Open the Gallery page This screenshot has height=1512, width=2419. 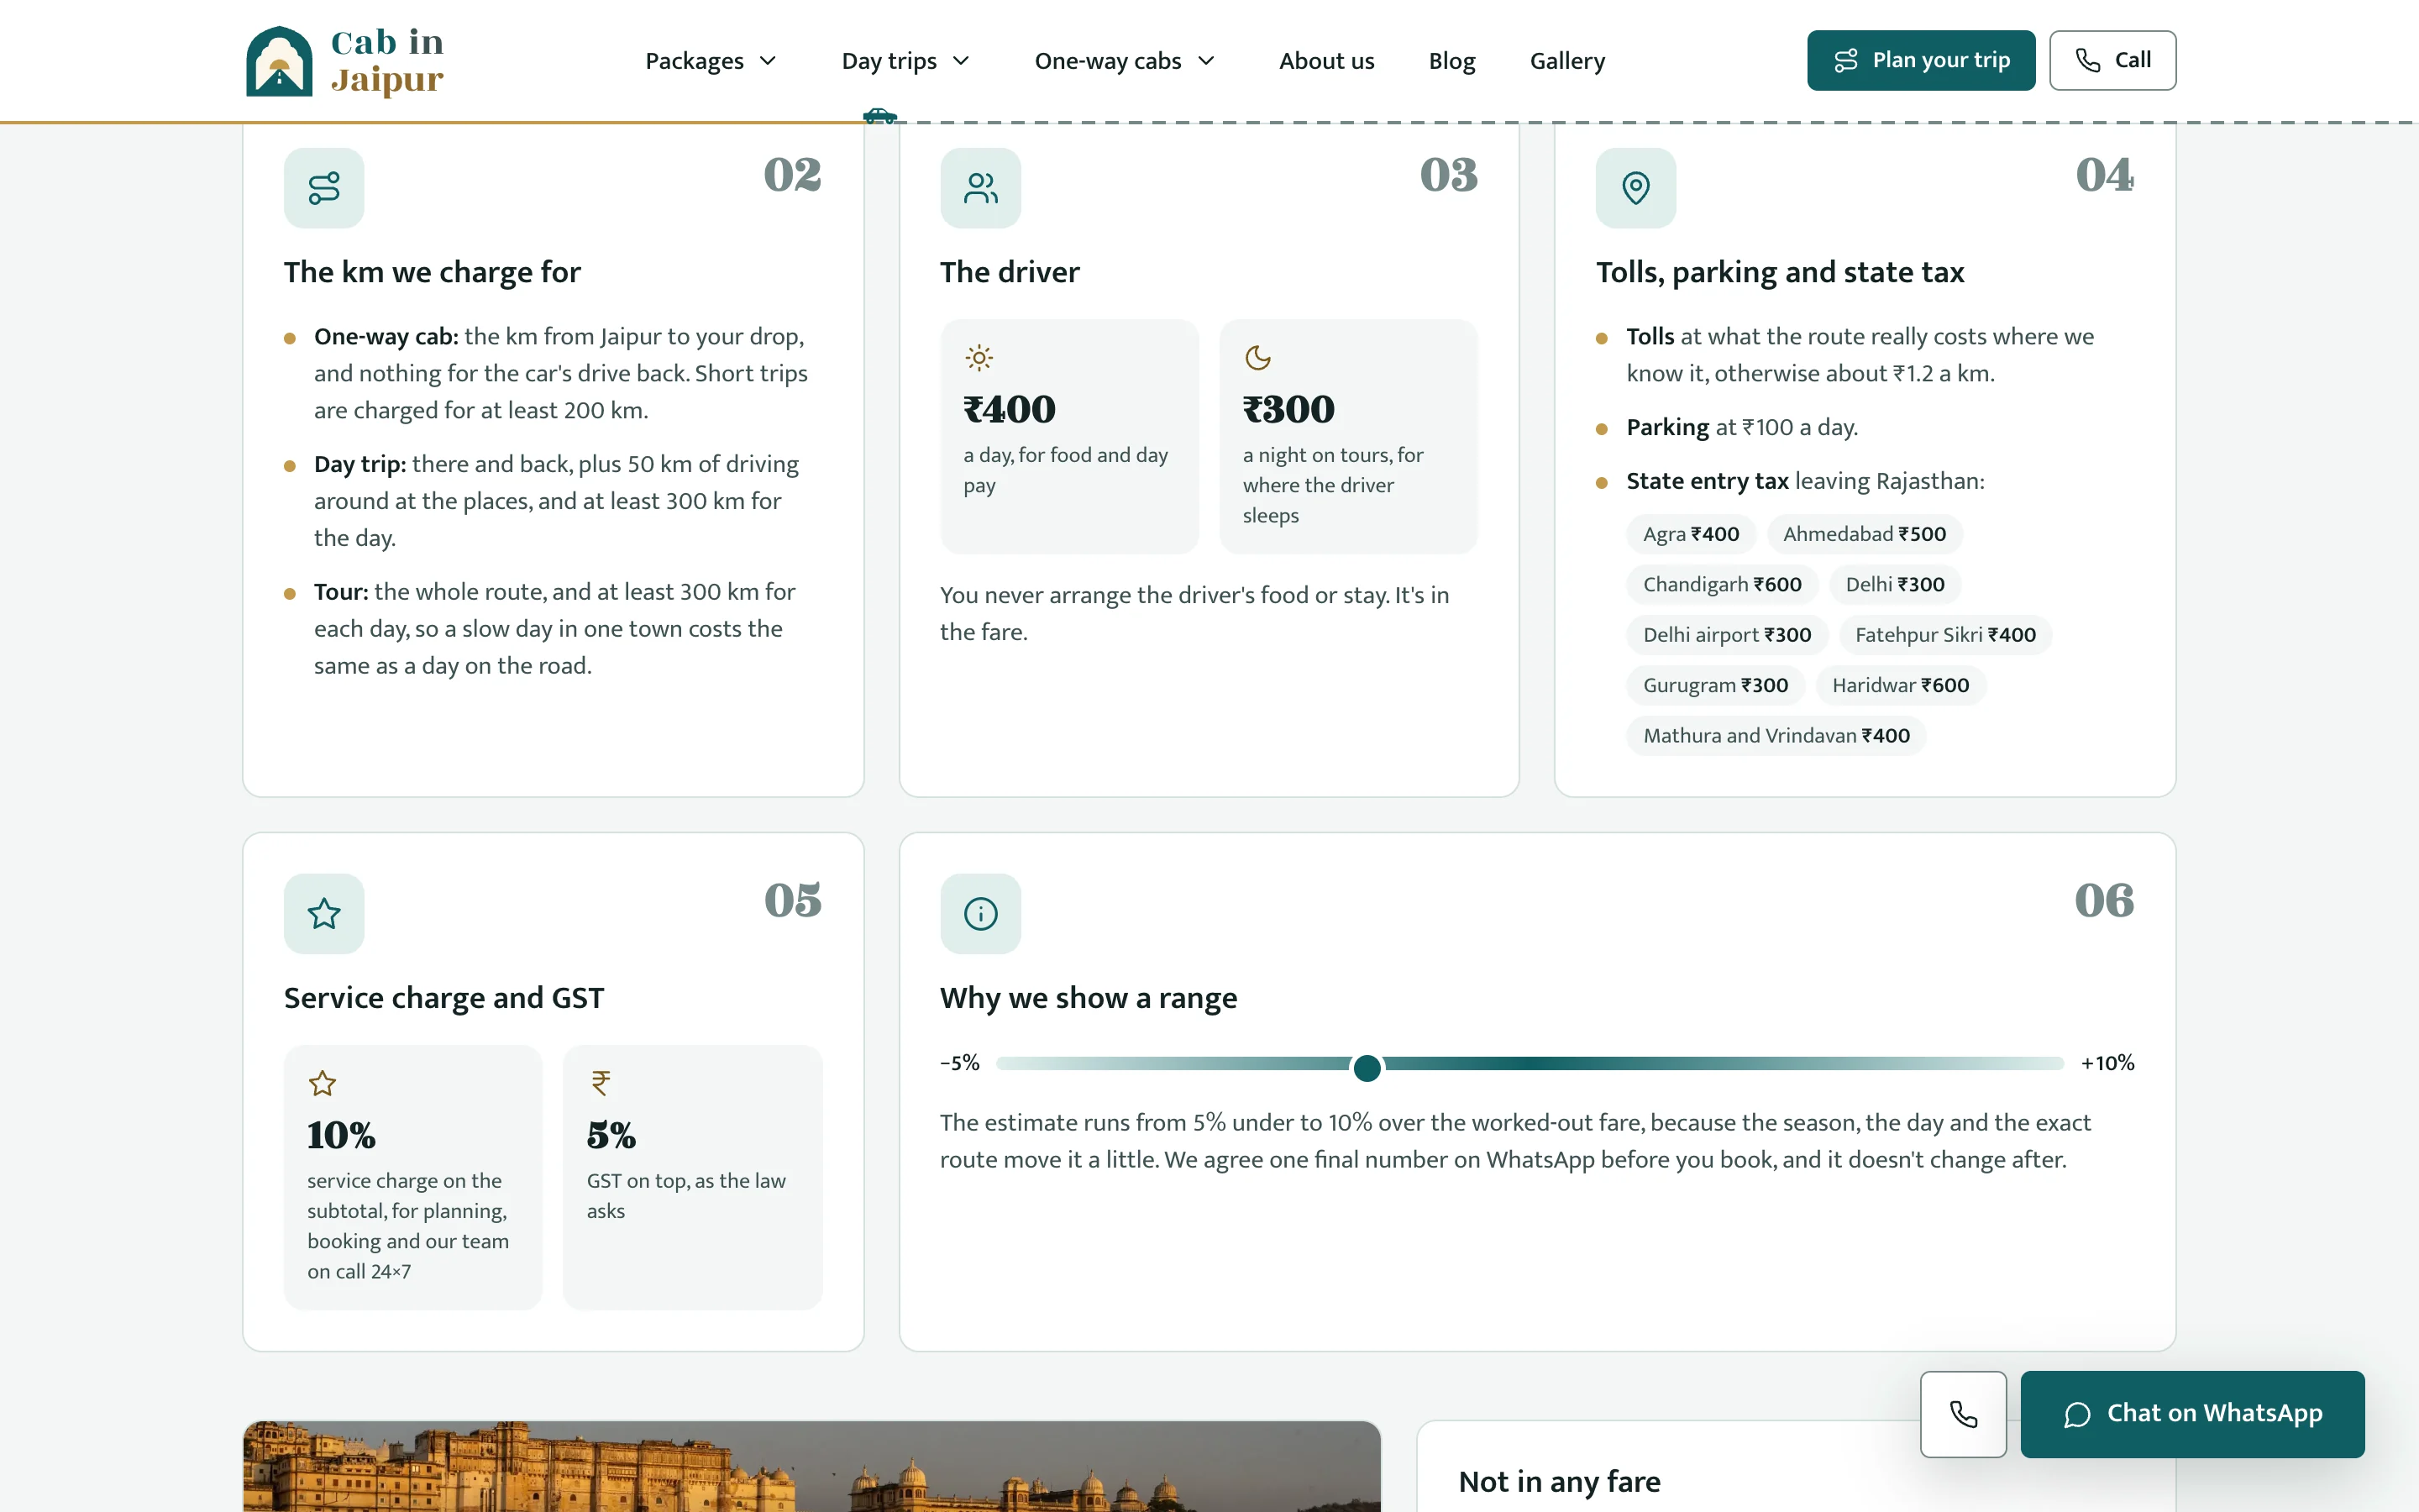click(1567, 61)
